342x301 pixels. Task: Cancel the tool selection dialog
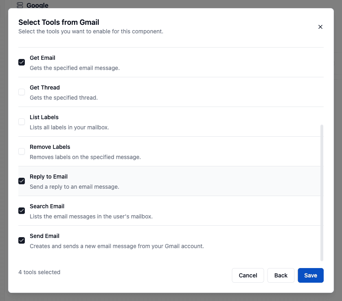(x=248, y=275)
